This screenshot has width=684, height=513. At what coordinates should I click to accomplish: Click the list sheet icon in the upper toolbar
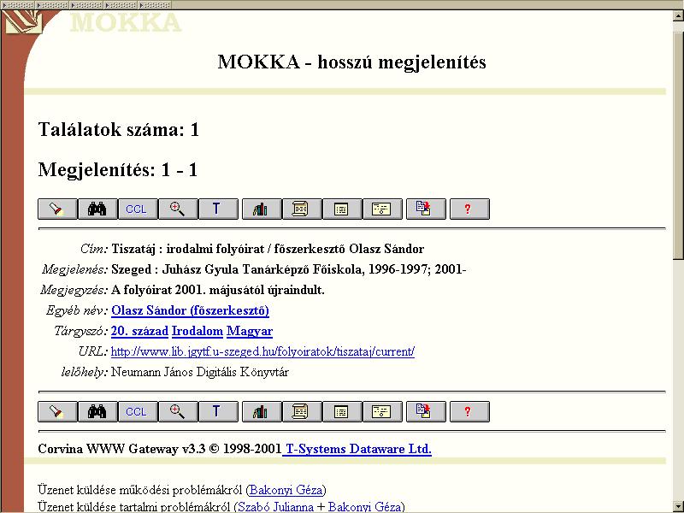tap(341, 209)
